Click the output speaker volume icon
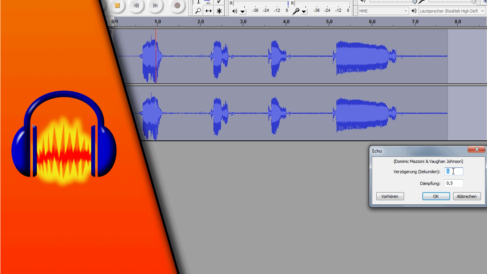This screenshot has width=487, height=274. 235,11
